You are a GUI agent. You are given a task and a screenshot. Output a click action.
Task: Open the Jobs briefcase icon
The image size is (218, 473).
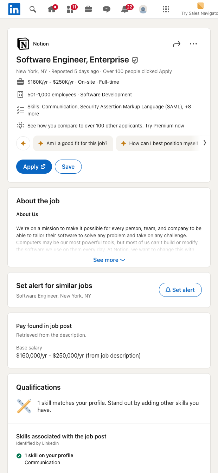88,9
